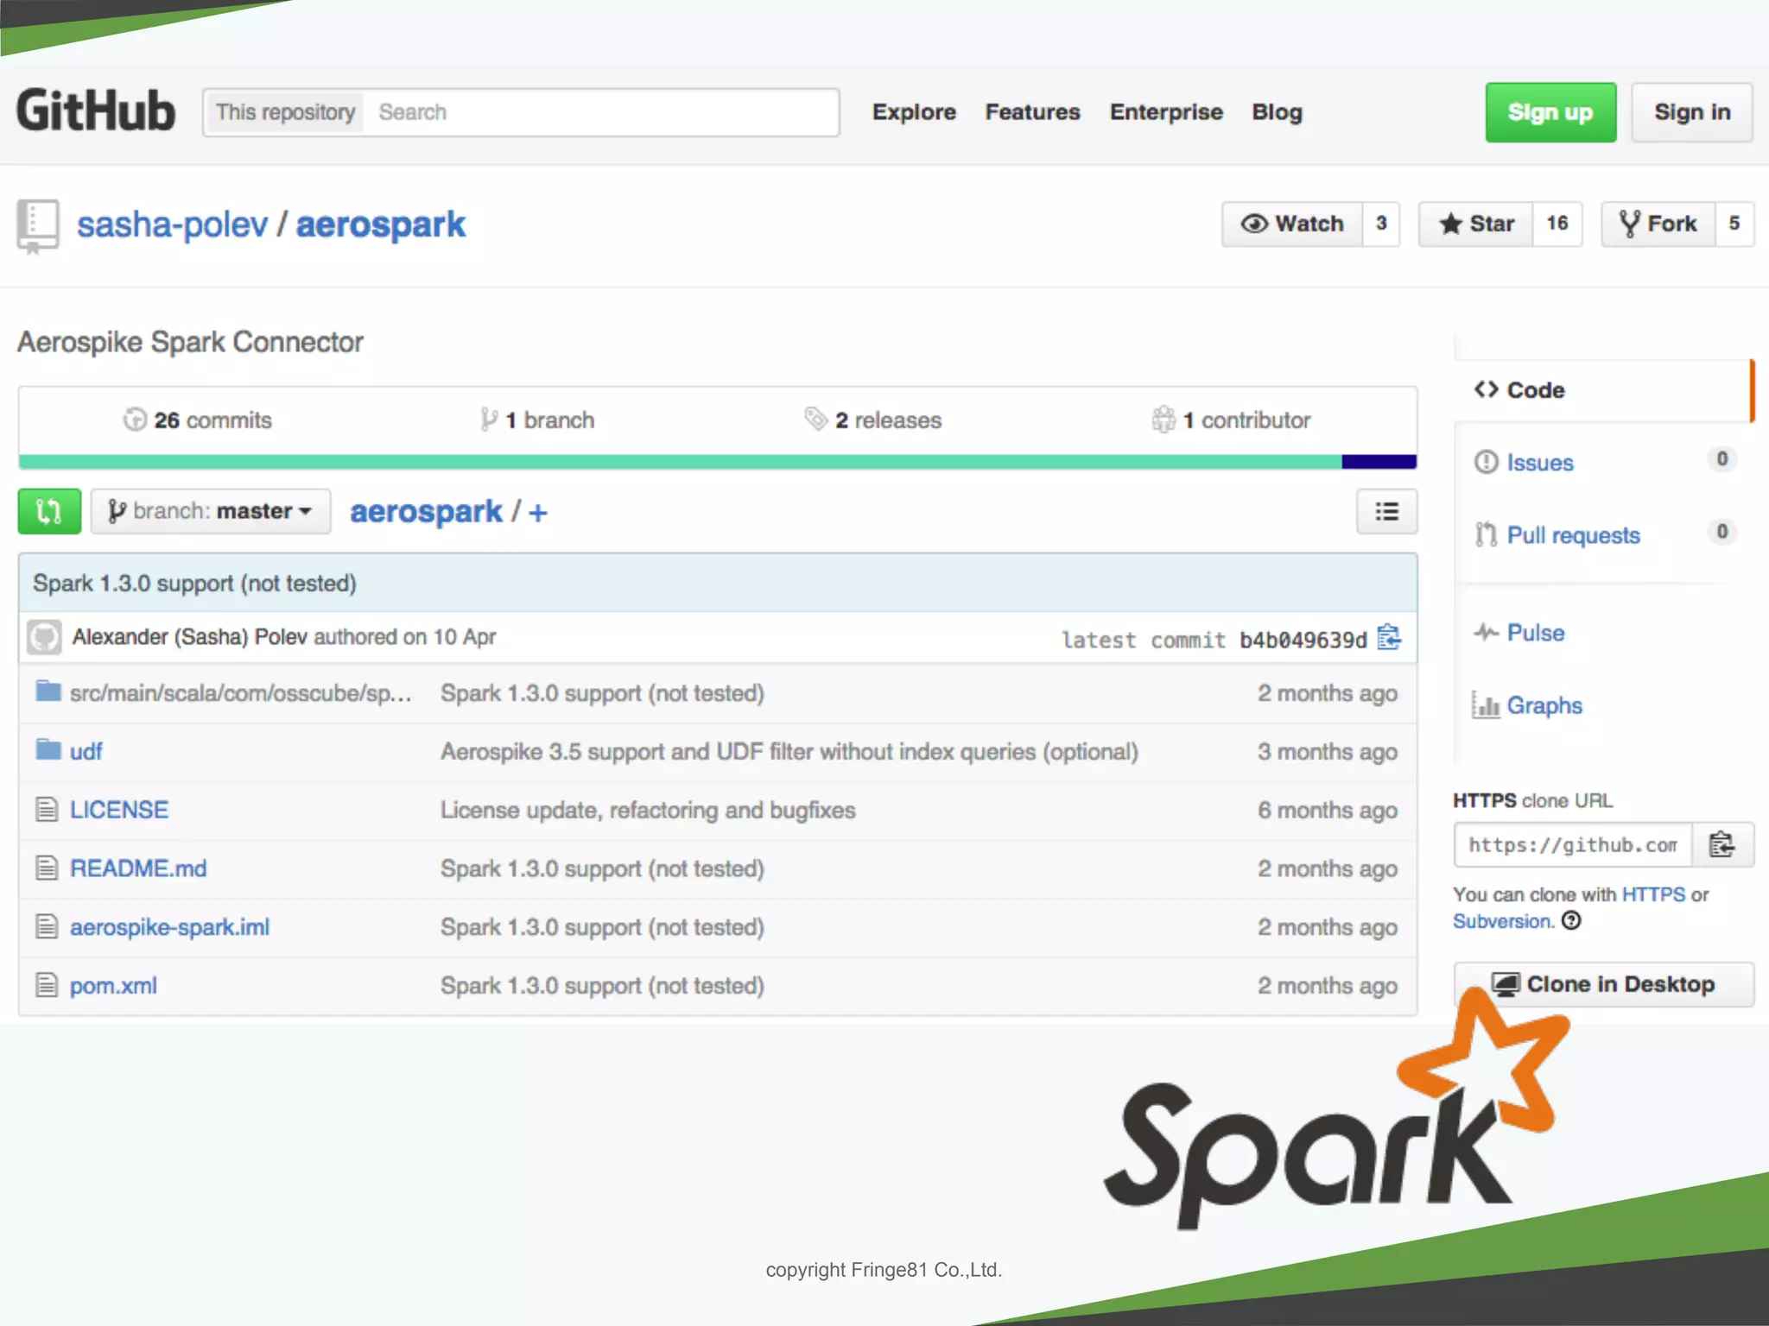
Task: Open the Graphs sidebar link
Action: click(1544, 706)
